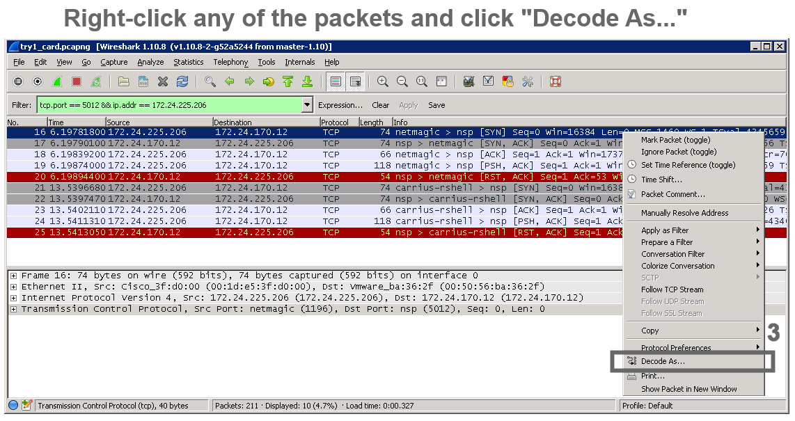Screen dimensions: 795x421
Task: Open the Statistics menu
Action: coord(189,62)
